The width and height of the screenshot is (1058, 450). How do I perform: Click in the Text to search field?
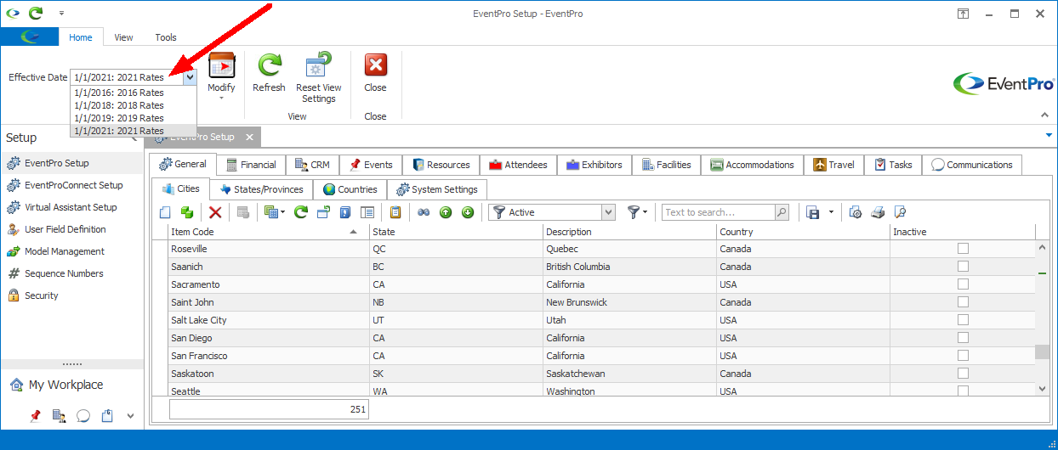(x=719, y=212)
